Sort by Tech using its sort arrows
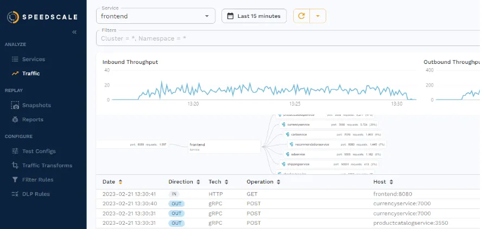The height and width of the screenshot is (229, 482). point(226,182)
